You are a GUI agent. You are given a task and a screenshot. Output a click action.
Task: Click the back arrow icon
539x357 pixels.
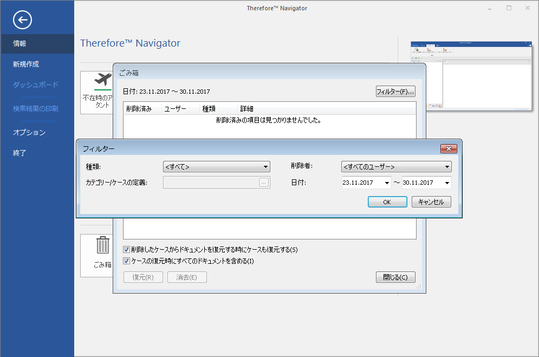click(x=22, y=20)
